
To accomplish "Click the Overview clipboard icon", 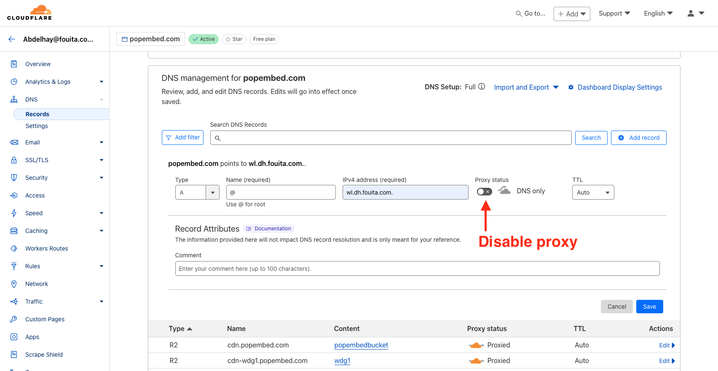I will pyautogui.click(x=14, y=64).
